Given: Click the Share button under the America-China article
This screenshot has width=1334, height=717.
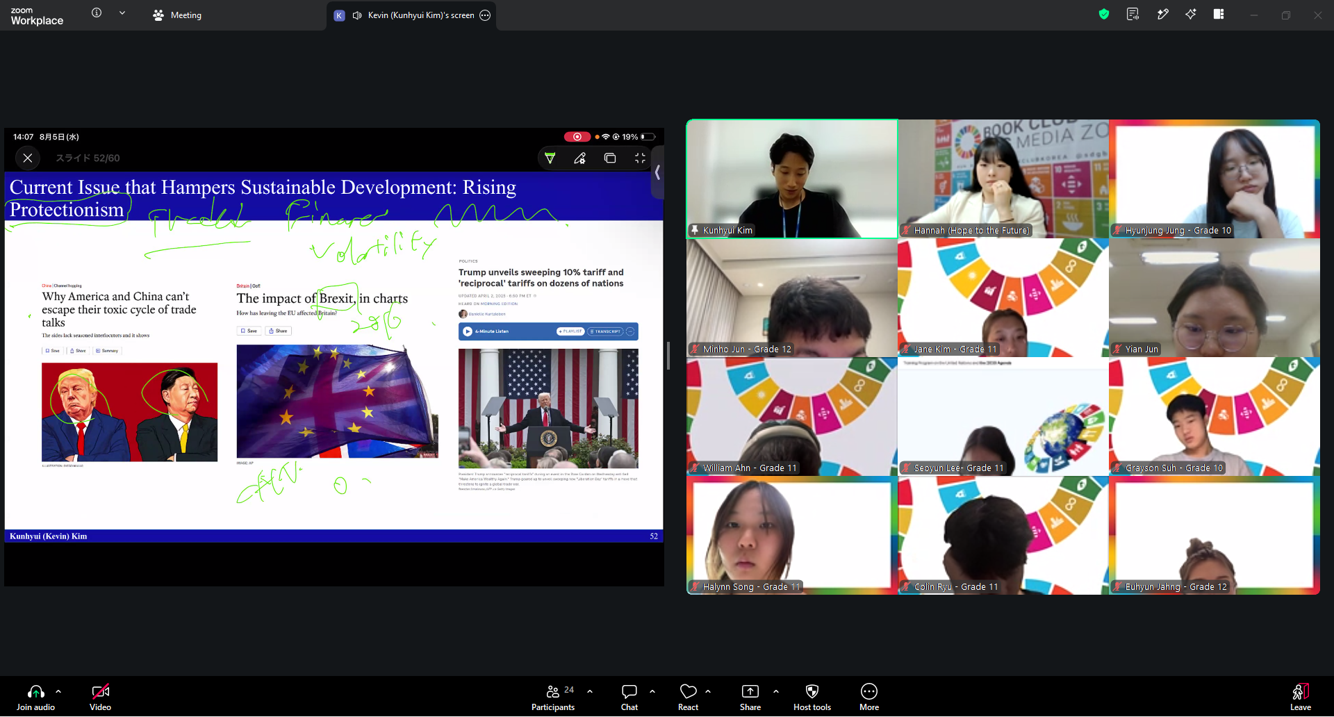Looking at the screenshot, I should [78, 351].
